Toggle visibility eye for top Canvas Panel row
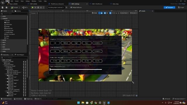Image resolution: width=187 pixels, height=105 pixels. click(25, 62)
